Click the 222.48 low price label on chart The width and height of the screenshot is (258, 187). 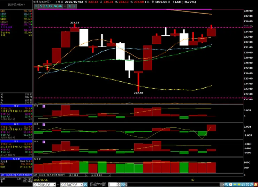(138, 93)
